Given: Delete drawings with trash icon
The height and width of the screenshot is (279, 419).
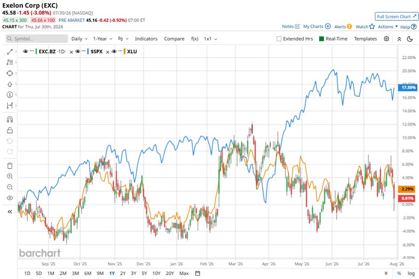Looking at the screenshot, I should tap(10, 166).
